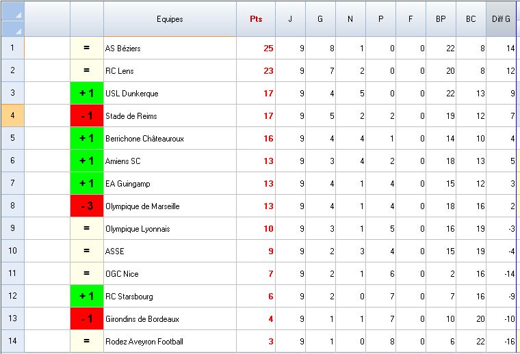Click the green +1 indicator for RC Starsbourg

click(86, 297)
